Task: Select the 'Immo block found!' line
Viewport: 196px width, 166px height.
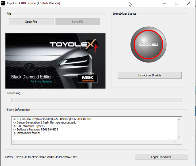Action: [x=26, y=133]
